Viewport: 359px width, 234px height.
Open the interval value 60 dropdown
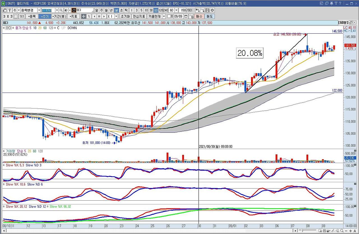tap(176, 10)
